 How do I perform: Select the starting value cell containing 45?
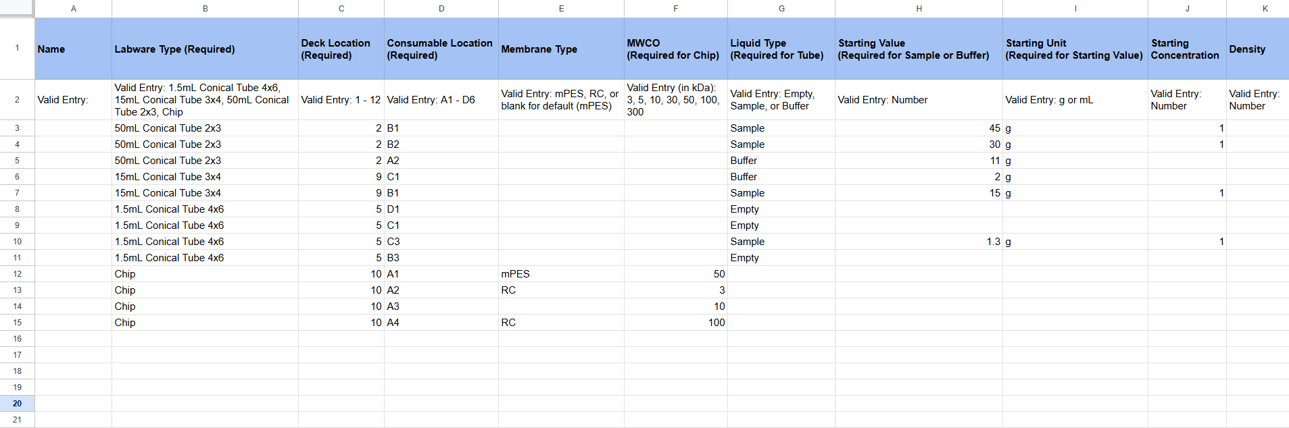(918, 128)
